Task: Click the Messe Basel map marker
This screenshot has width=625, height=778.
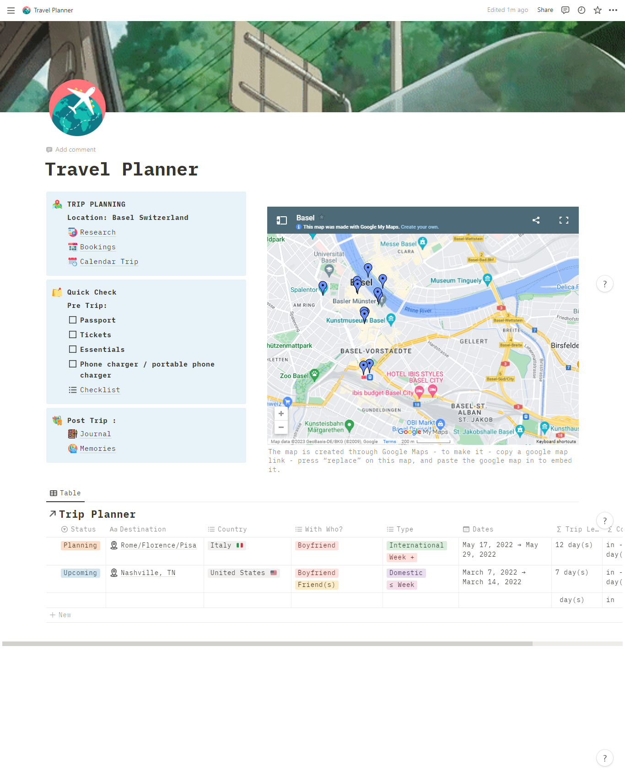Action: pos(423,242)
